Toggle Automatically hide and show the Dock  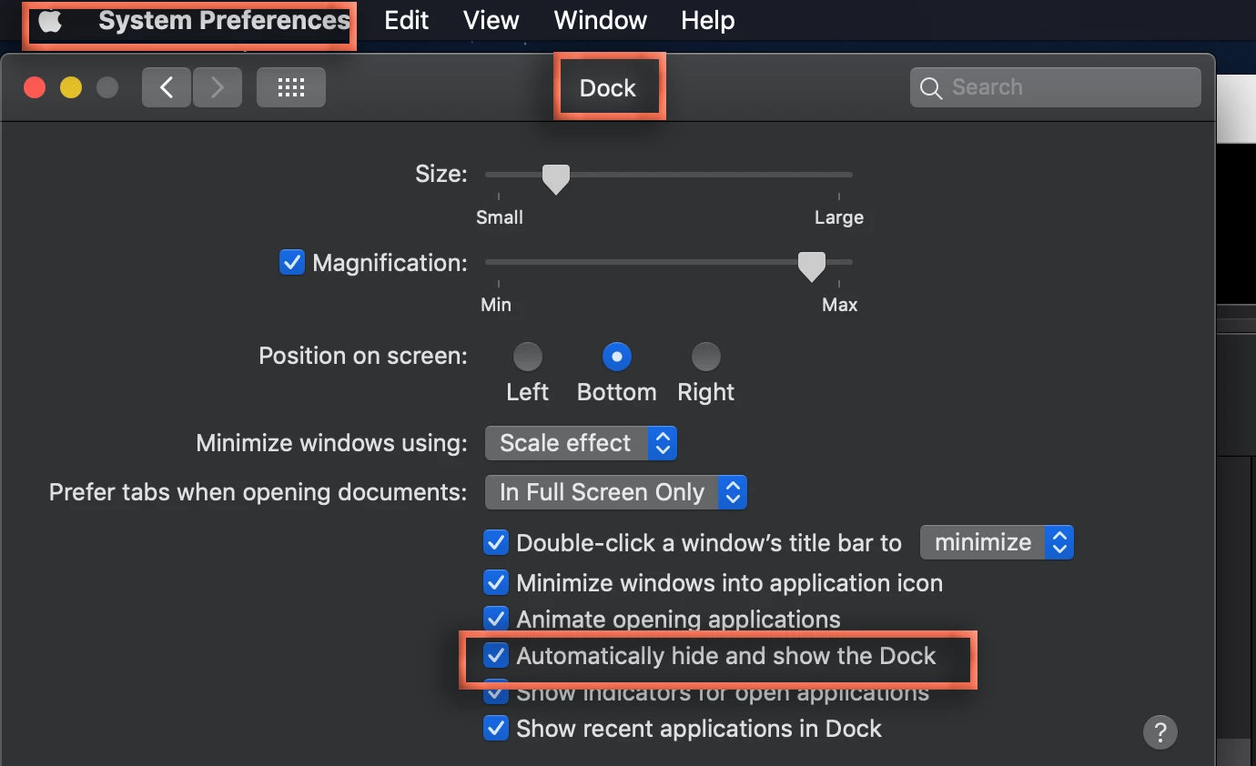pos(495,655)
